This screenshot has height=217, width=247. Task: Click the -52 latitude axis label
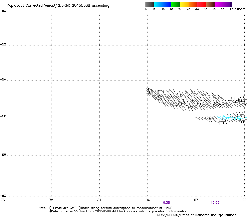pyautogui.click(x=3, y=44)
